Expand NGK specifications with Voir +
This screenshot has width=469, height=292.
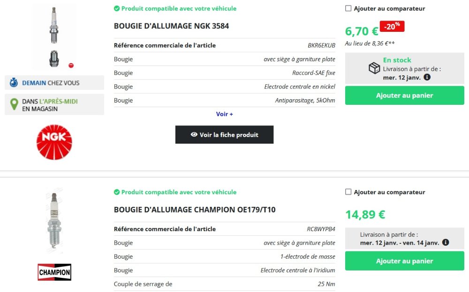point(225,114)
